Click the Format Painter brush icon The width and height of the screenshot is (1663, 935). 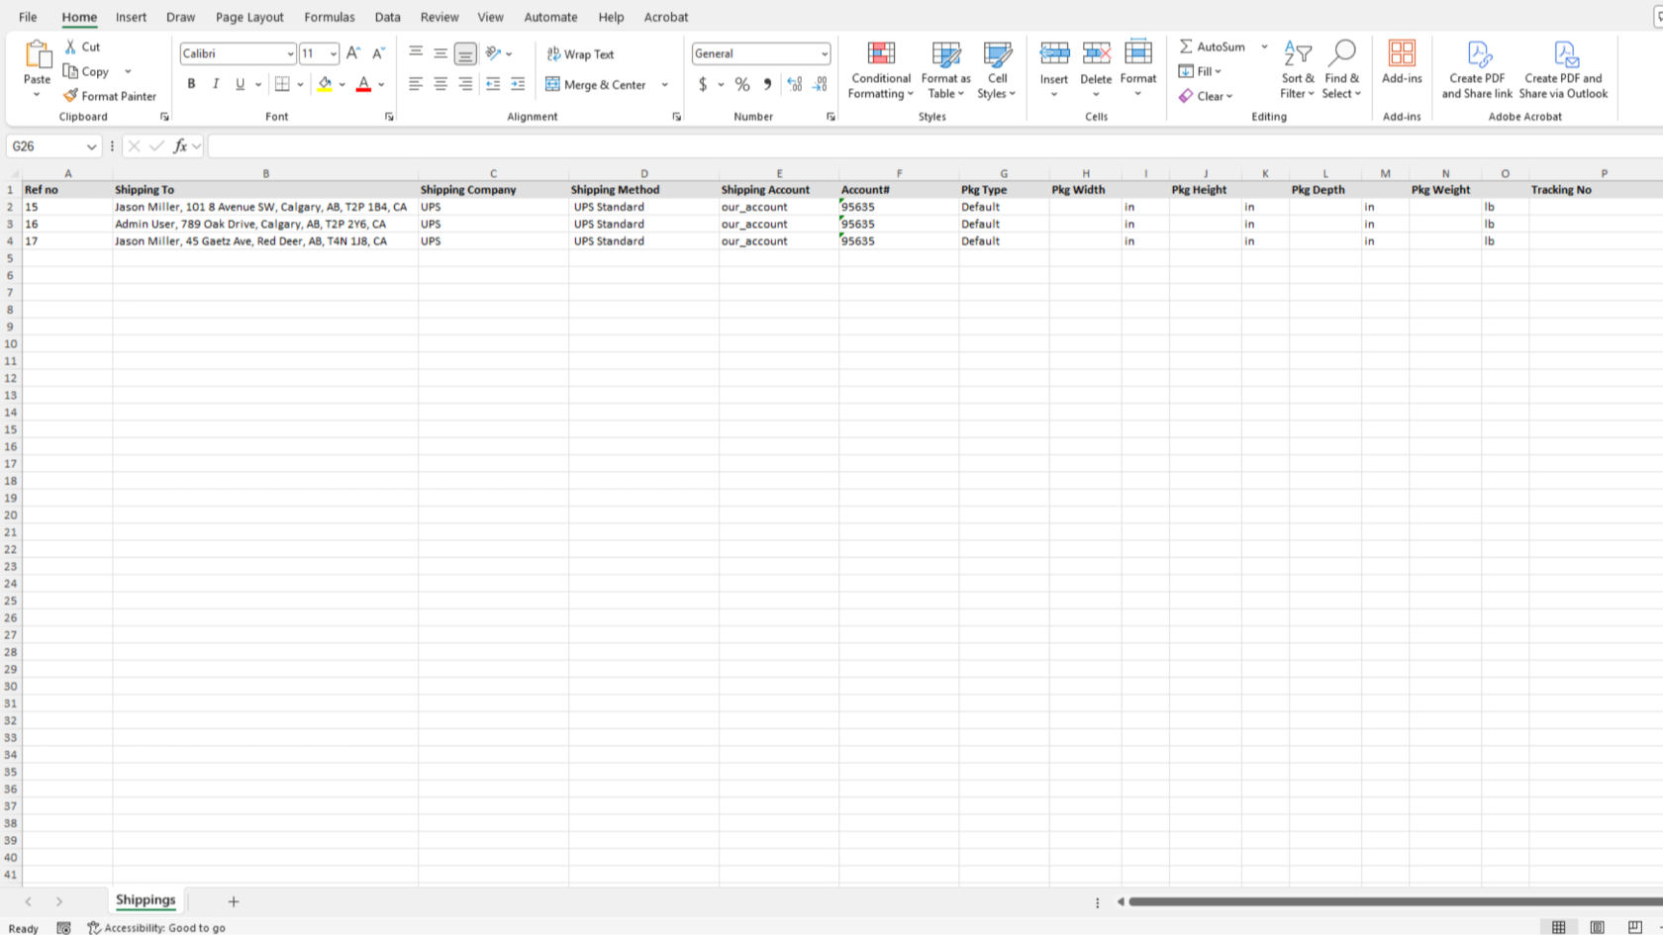click(x=70, y=96)
